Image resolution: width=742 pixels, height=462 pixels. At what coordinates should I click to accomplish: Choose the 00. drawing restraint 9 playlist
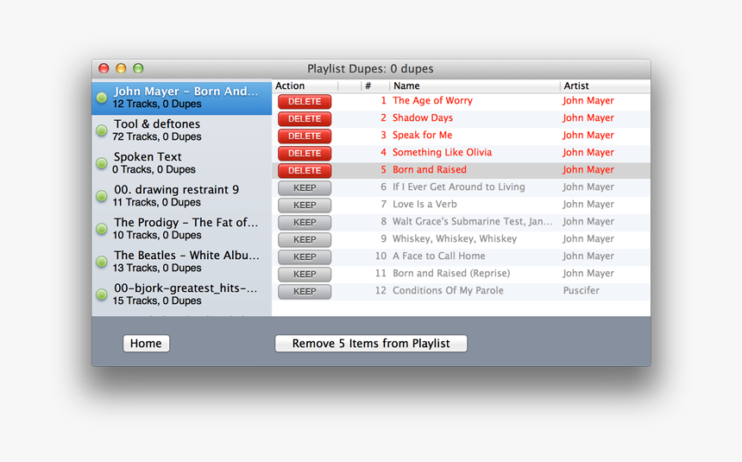point(182,196)
